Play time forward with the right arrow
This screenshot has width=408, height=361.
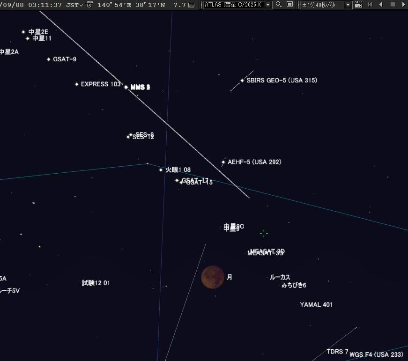(x=403, y=5)
